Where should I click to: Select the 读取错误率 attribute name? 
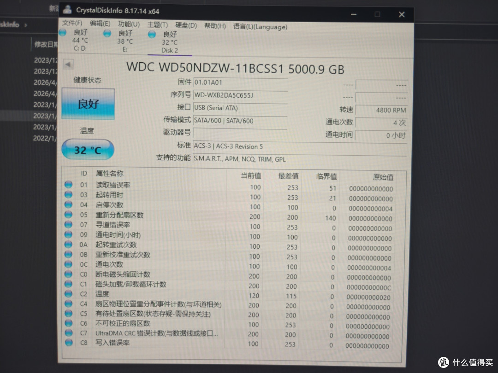tap(113, 185)
